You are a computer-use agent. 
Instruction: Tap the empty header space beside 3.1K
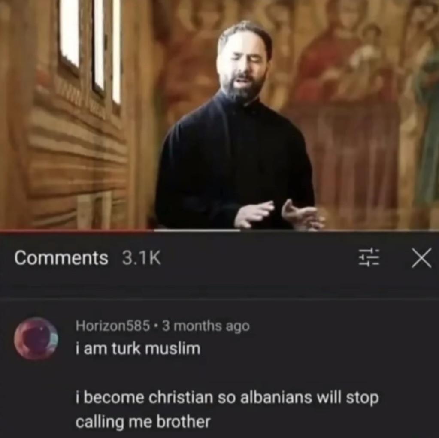click(257, 258)
